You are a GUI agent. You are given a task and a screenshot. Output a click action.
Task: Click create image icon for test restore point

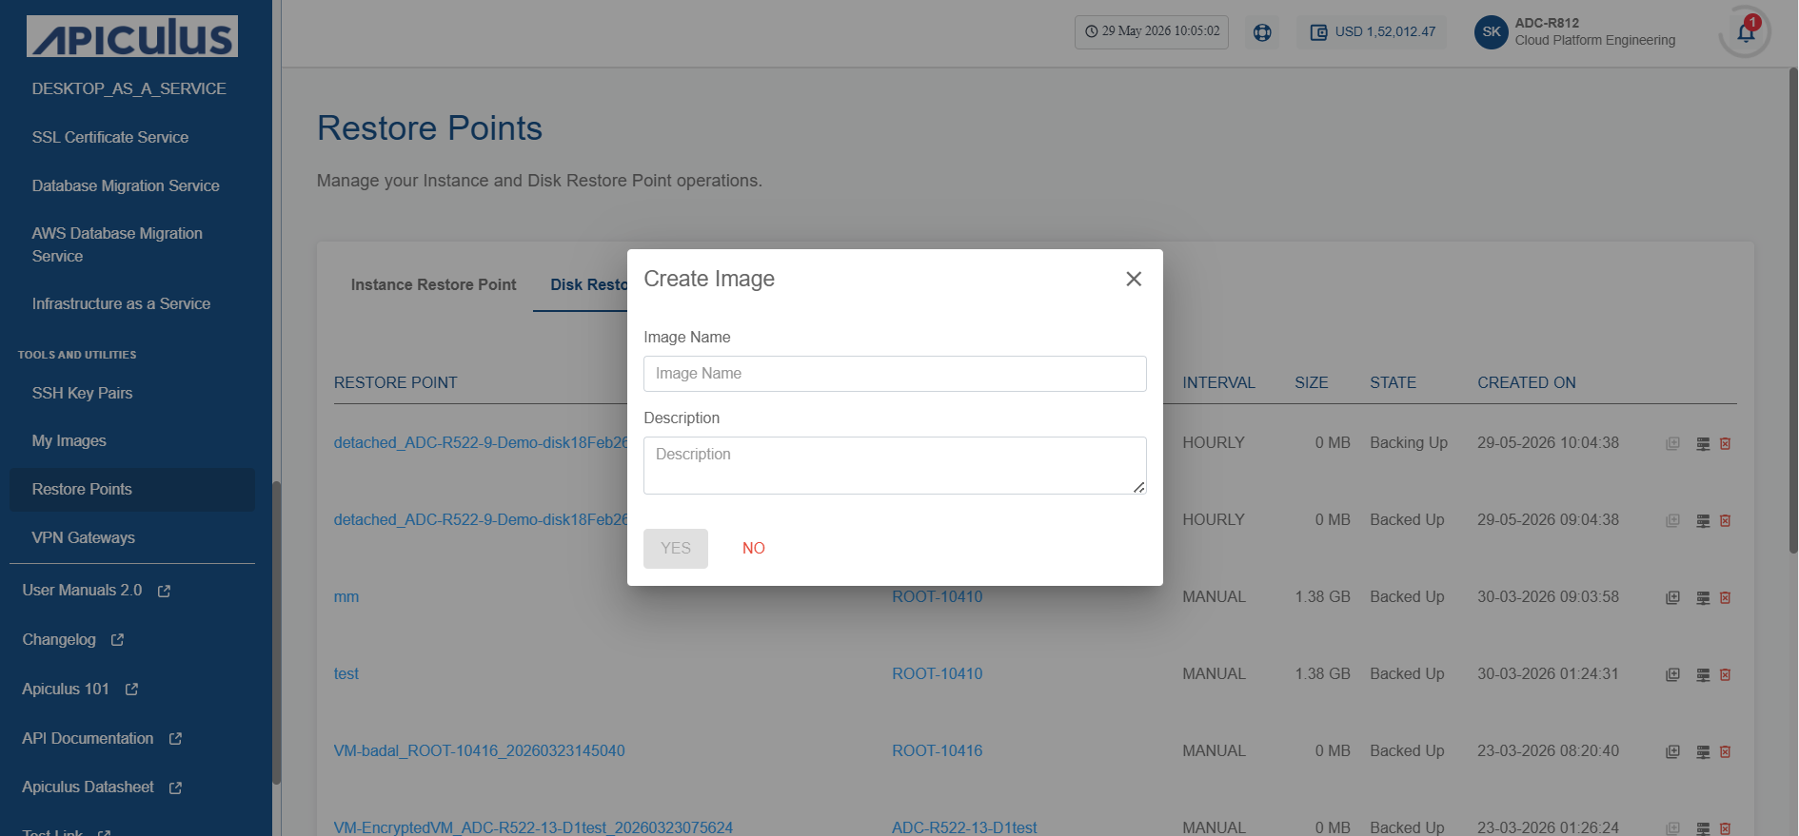coord(1672,675)
